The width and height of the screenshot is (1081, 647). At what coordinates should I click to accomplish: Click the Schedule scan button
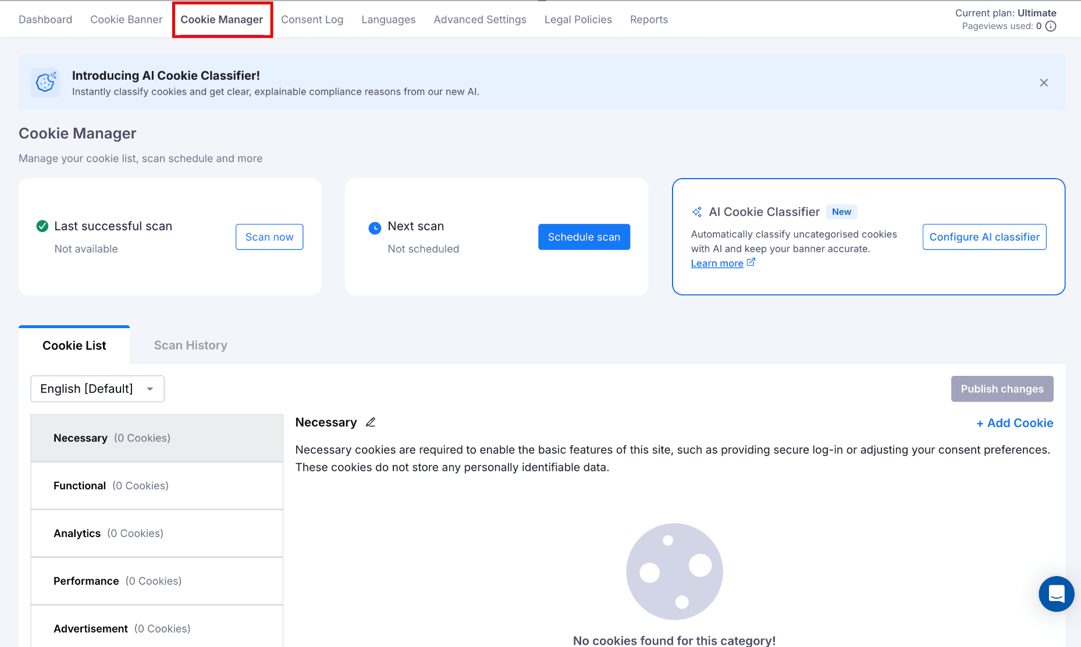click(584, 237)
